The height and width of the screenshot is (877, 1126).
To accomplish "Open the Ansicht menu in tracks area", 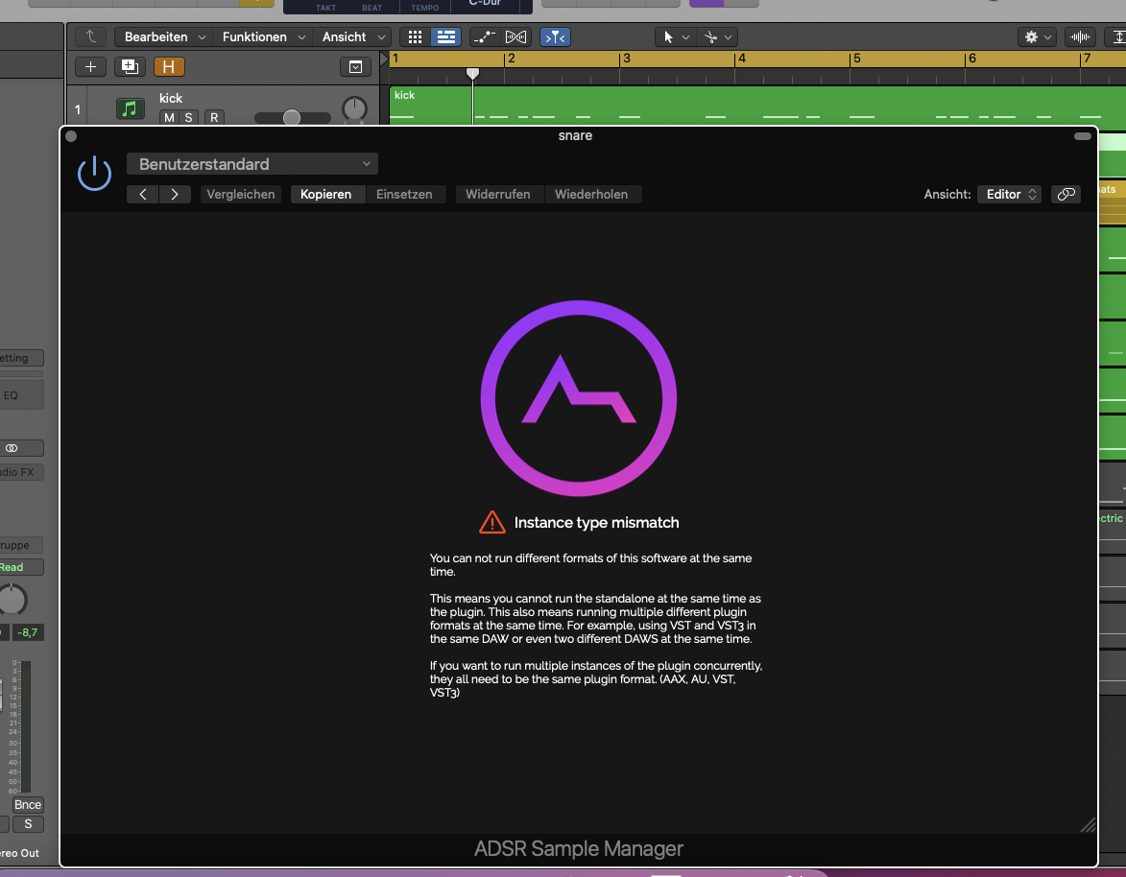I will [352, 36].
